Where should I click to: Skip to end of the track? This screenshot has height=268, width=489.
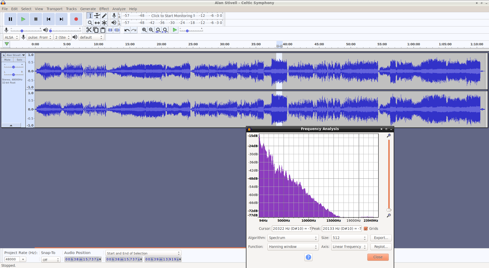point(61,19)
